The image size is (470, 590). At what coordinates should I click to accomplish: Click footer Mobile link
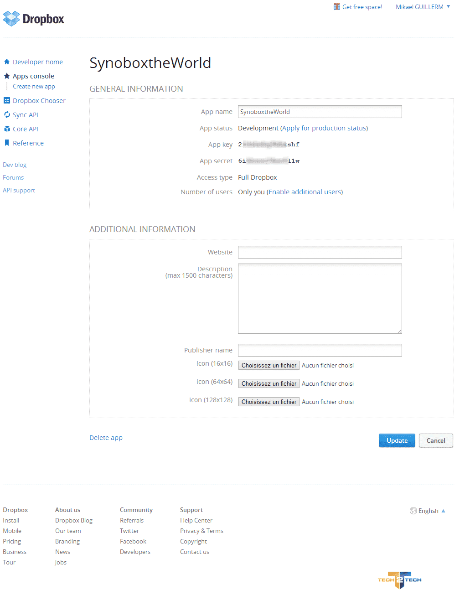tap(12, 531)
